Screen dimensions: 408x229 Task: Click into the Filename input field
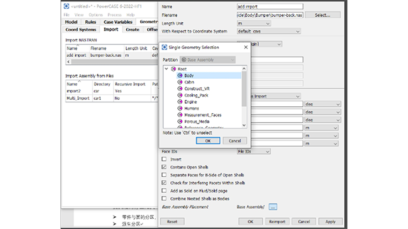point(270,15)
